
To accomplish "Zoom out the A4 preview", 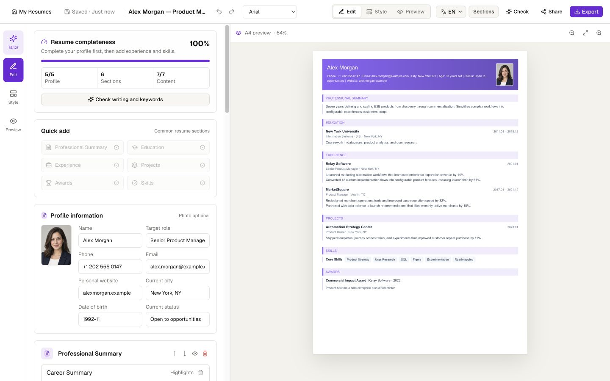I will point(572,33).
